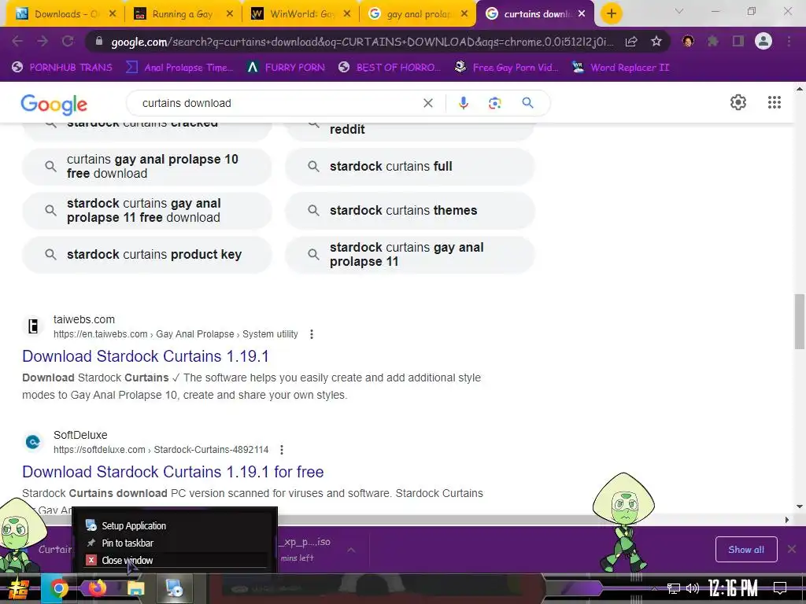
Task: Click the SoftDeluxe site name text
Action: click(80, 435)
